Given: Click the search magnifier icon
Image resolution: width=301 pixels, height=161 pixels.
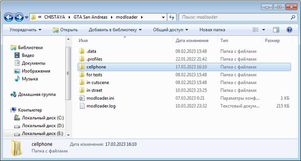Looking at the screenshot, I should pos(293,17).
